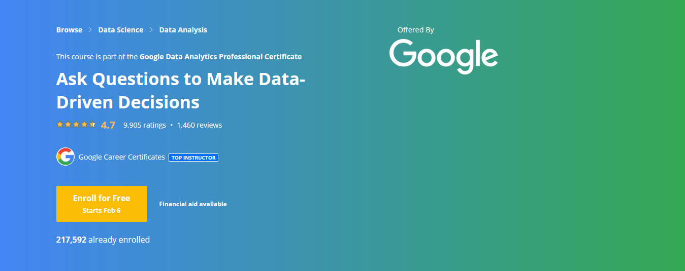Open Google Data Analytics Professional Certificate link

click(220, 57)
